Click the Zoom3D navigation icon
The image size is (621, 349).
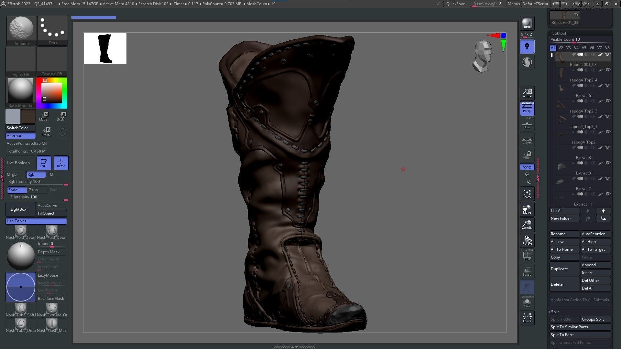[x=527, y=225]
